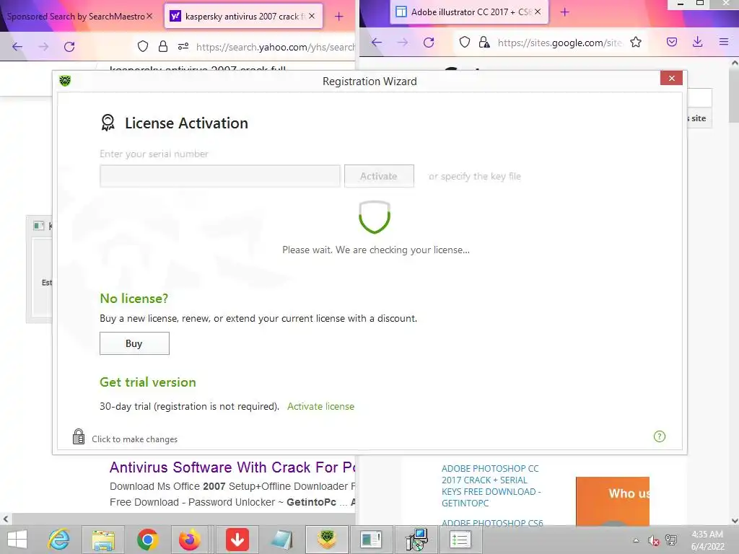Reload the Google Sites page

[429, 43]
